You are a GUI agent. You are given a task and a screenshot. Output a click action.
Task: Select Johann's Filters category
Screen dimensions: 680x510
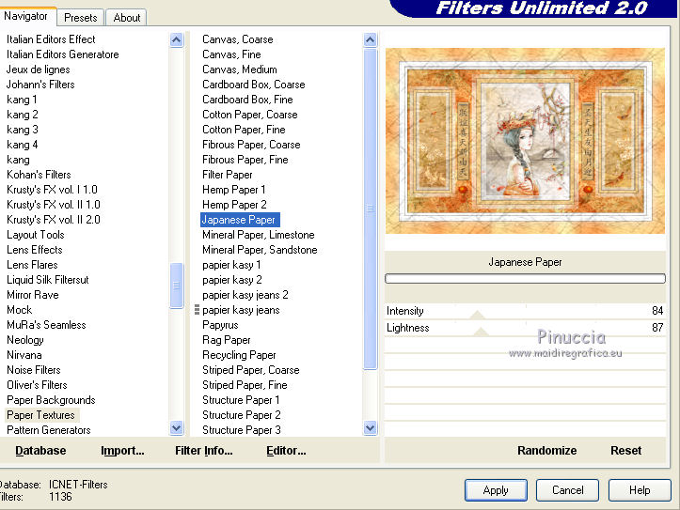coord(40,85)
